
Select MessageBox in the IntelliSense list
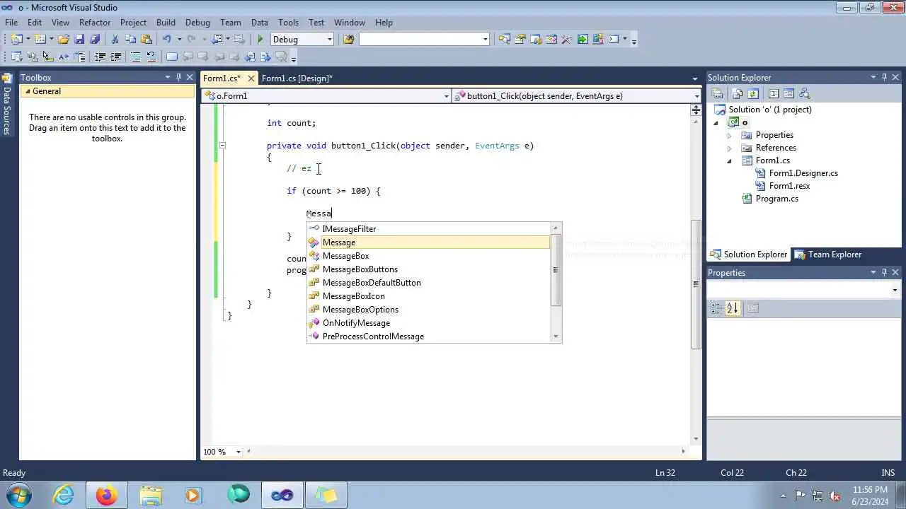[x=428, y=256]
